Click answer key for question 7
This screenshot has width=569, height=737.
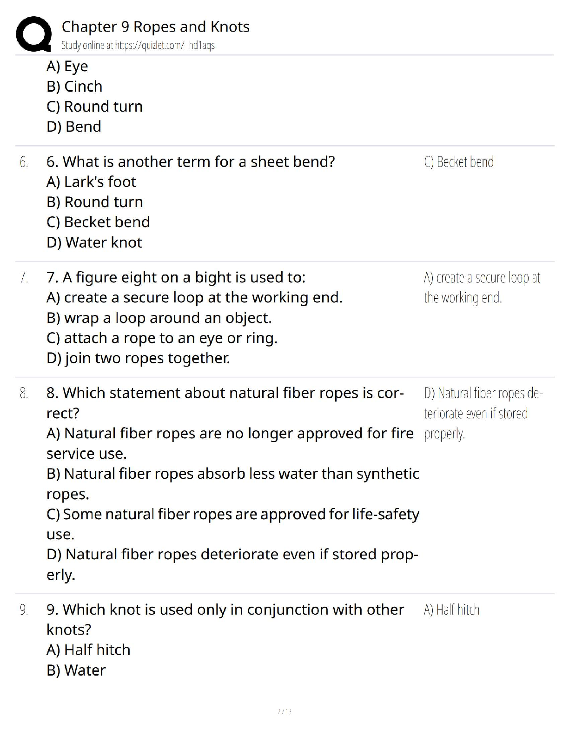pos(483,288)
